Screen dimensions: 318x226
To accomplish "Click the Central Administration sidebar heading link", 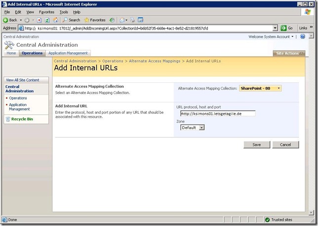I will pos(19,89).
